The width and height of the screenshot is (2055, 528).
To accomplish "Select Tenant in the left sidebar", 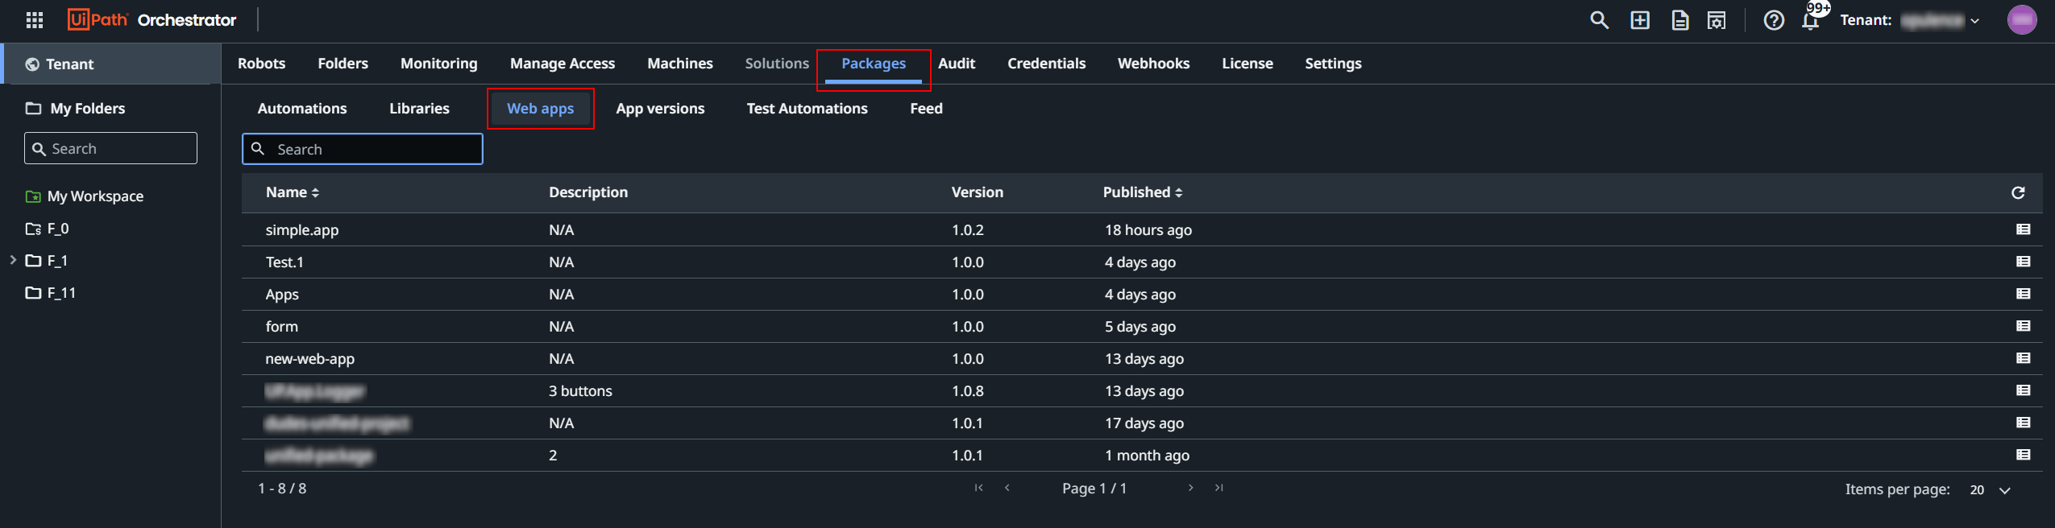I will point(111,64).
